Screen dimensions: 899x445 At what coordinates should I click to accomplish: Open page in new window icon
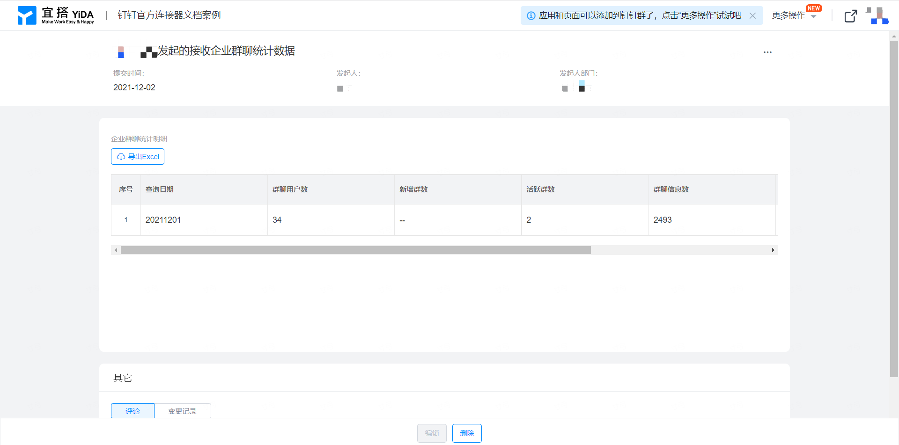(851, 16)
